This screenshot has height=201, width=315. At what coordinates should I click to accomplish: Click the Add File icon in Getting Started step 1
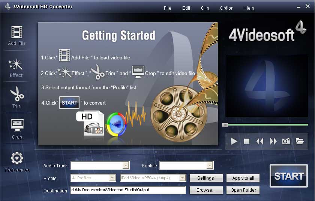pos(64,55)
